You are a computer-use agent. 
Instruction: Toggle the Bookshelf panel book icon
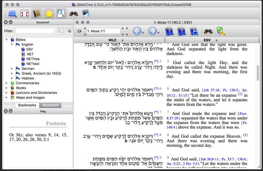click(37, 13)
